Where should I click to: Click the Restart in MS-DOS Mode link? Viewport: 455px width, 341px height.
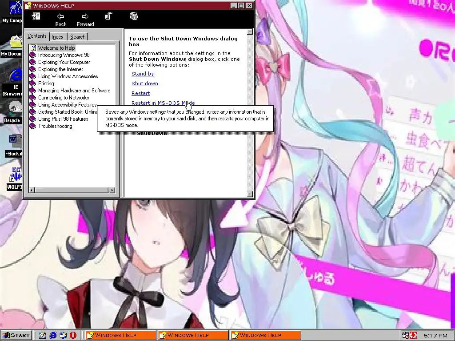click(163, 103)
